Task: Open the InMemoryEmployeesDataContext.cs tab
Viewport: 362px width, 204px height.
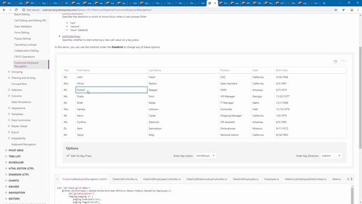Action: pos(305,179)
